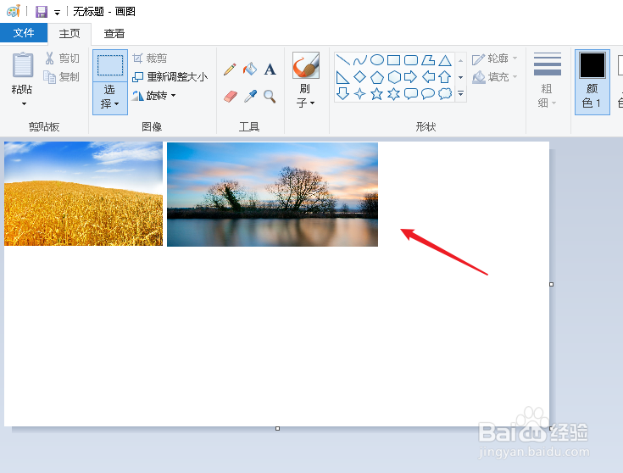Choose the rectangle shape
The image size is (623, 473).
click(393, 60)
